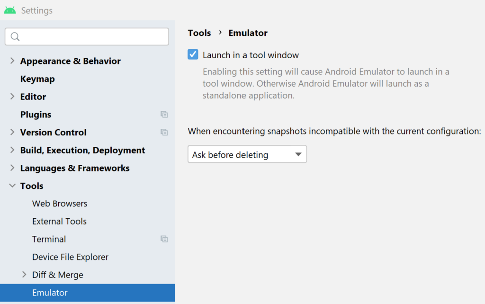Select the Editor category
This screenshot has width=485, height=304.
(x=33, y=97)
